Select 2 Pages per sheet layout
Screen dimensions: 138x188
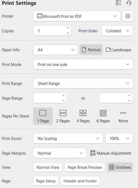tap(63, 116)
